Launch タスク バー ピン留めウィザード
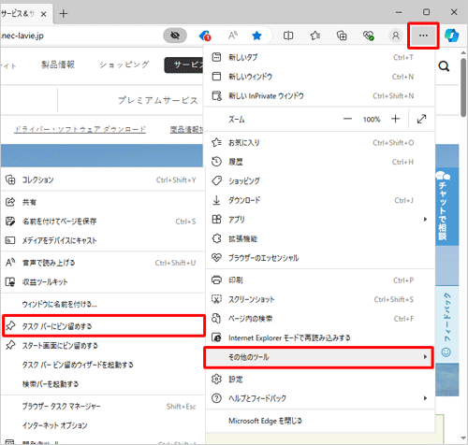The width and height of the screenshot is (468, 445). (x=102, y=365)
